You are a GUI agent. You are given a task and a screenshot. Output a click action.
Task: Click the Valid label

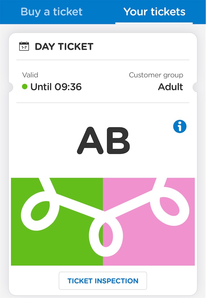[30, 75]
